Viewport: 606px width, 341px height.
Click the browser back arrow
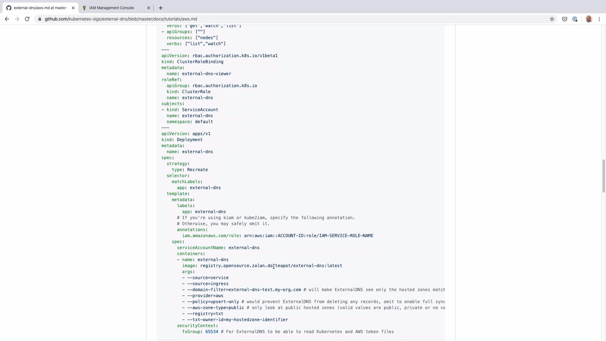click(7, 19)
